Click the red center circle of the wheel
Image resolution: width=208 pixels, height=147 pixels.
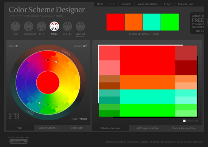48,83
